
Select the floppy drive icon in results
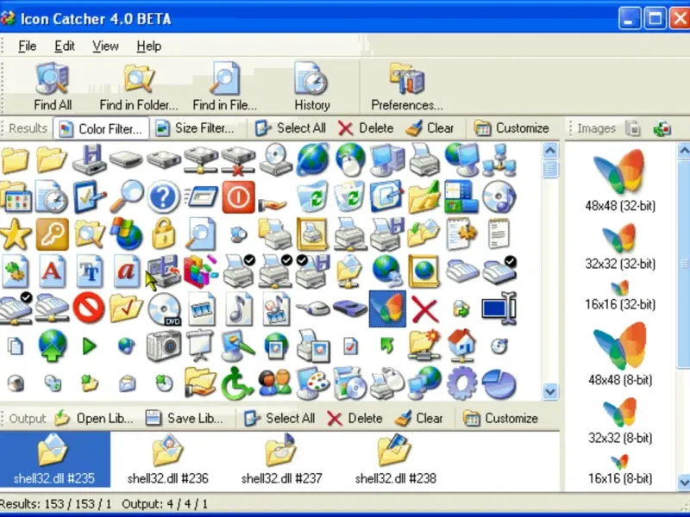coord(89,159)
